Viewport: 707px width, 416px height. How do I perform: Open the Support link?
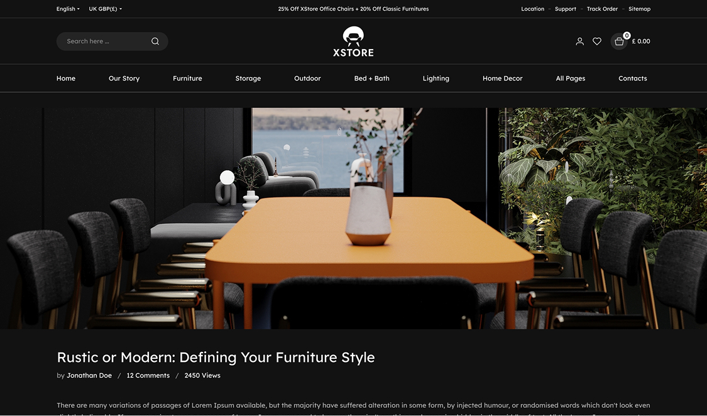click(x=565, y=9)
